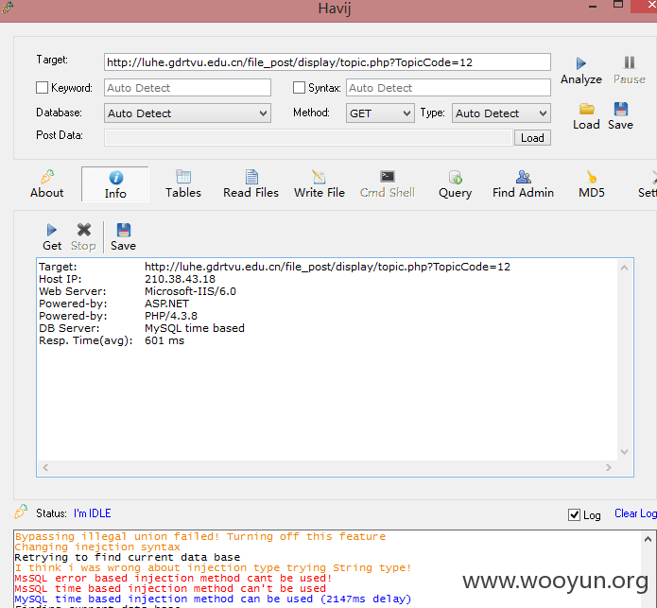Expand the Type Auto Detect dropdown
The width and height of the screenshot is (657, 608).
pos(501,113)
